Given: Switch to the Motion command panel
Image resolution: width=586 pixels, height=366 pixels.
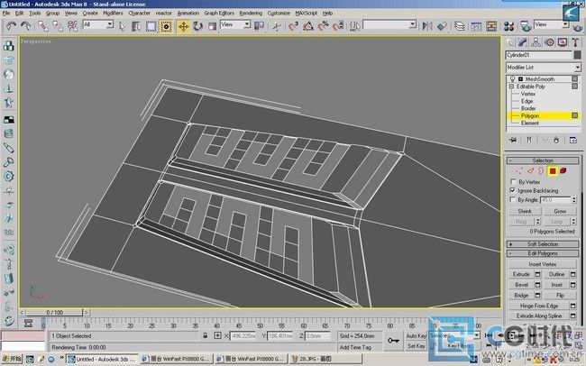Looking at the screenshot, I should (x=549, y=42).
